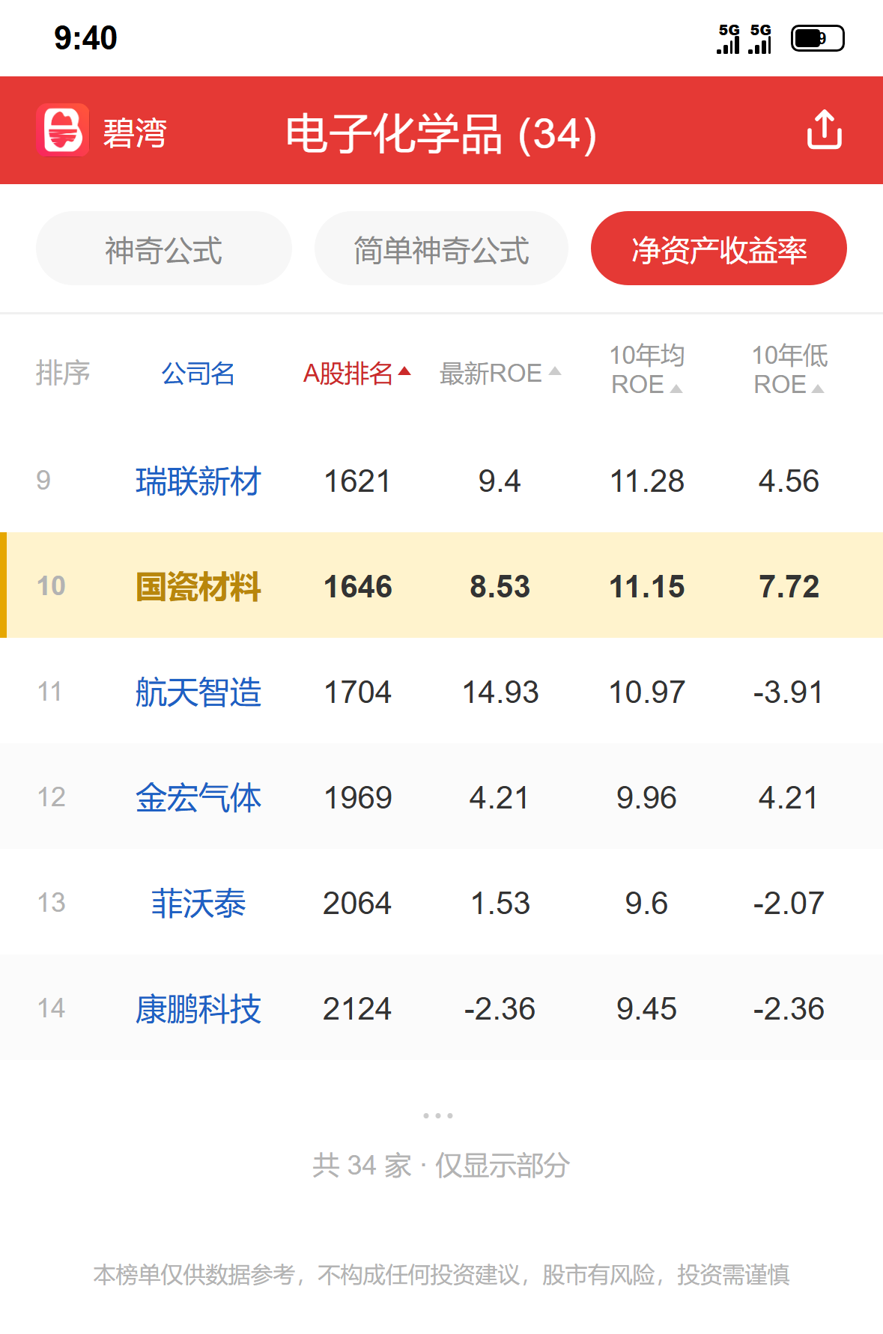The height and width of the screenshot is (1334, 883).
Task: Tap the 碧湾 brand name text
Action: (x=135, y=133)
